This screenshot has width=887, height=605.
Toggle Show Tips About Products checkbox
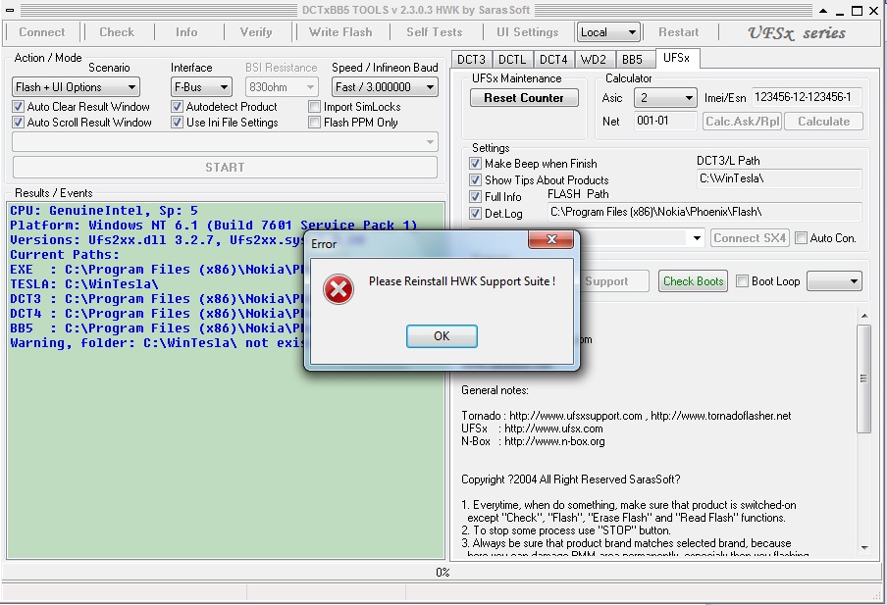[475, 179]
